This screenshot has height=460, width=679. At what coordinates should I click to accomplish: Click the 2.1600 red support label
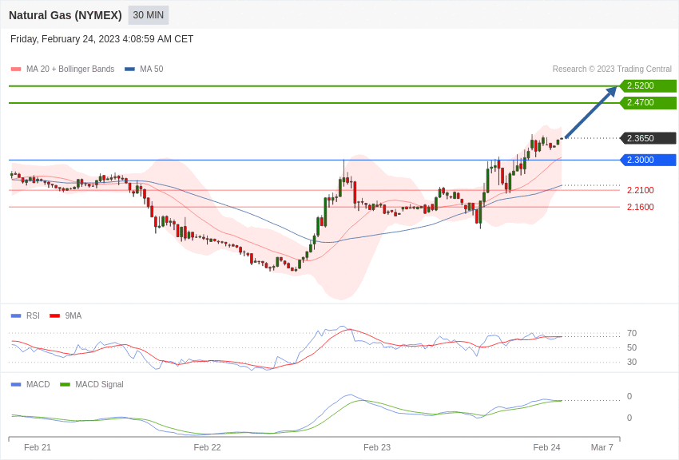tap(641, 207)
